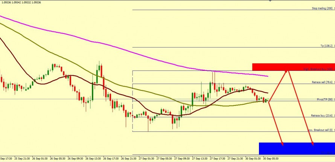Click the 30 Sep 05:30 time axis label
The image size is (335, 162).
[271, 159]
